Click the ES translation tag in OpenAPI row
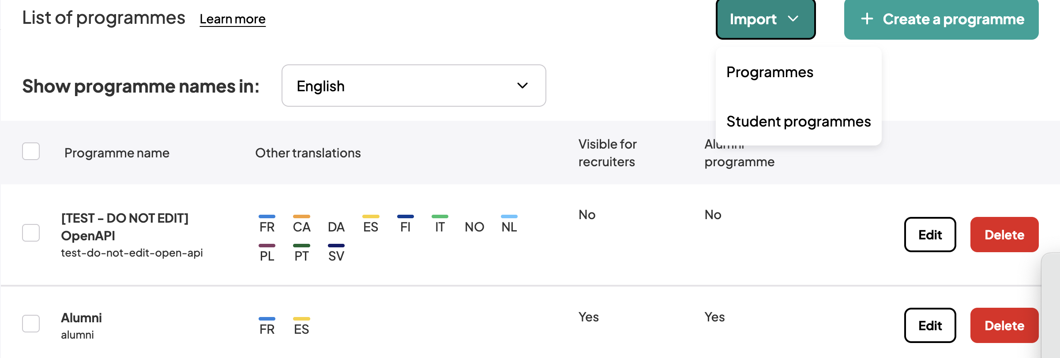This screenshot has width=1060, height=358. click(x=371, y=224)
